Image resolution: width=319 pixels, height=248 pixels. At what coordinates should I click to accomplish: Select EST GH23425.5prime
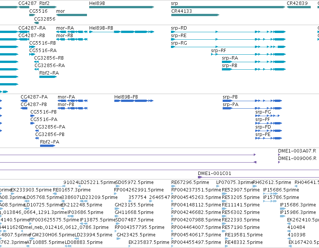point(136,235)
